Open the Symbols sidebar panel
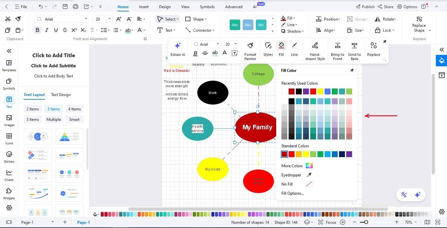Image resolution: width=447 pixels, height=228 pixels. pyautogui.click(x=9, y=84)
